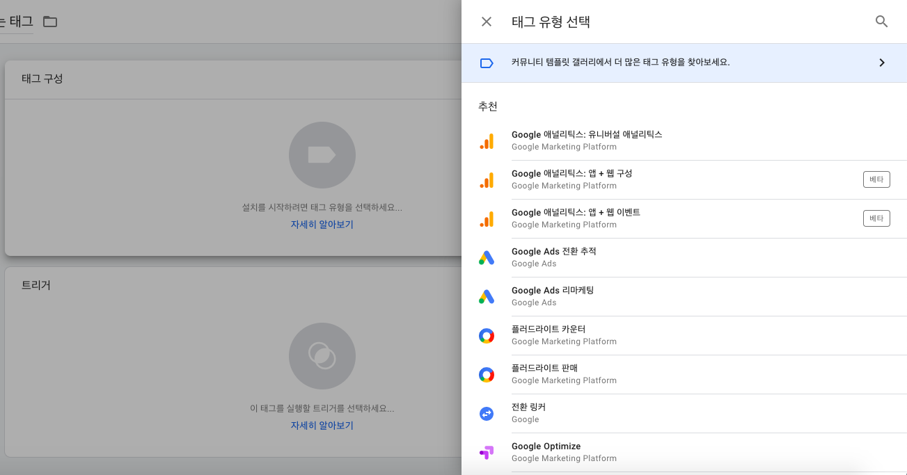
Task: Click trigger placeholder overlapping circles icon
Action: [x=322, y=356]
